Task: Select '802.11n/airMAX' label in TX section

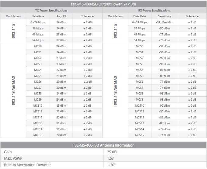Action: (13, 91)
